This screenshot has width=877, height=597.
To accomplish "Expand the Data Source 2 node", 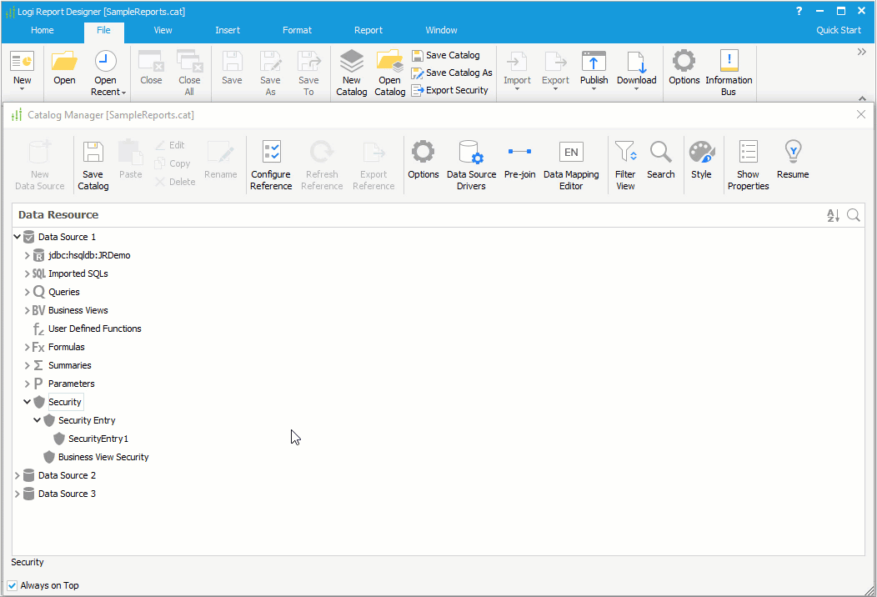I will pos(17,475).
